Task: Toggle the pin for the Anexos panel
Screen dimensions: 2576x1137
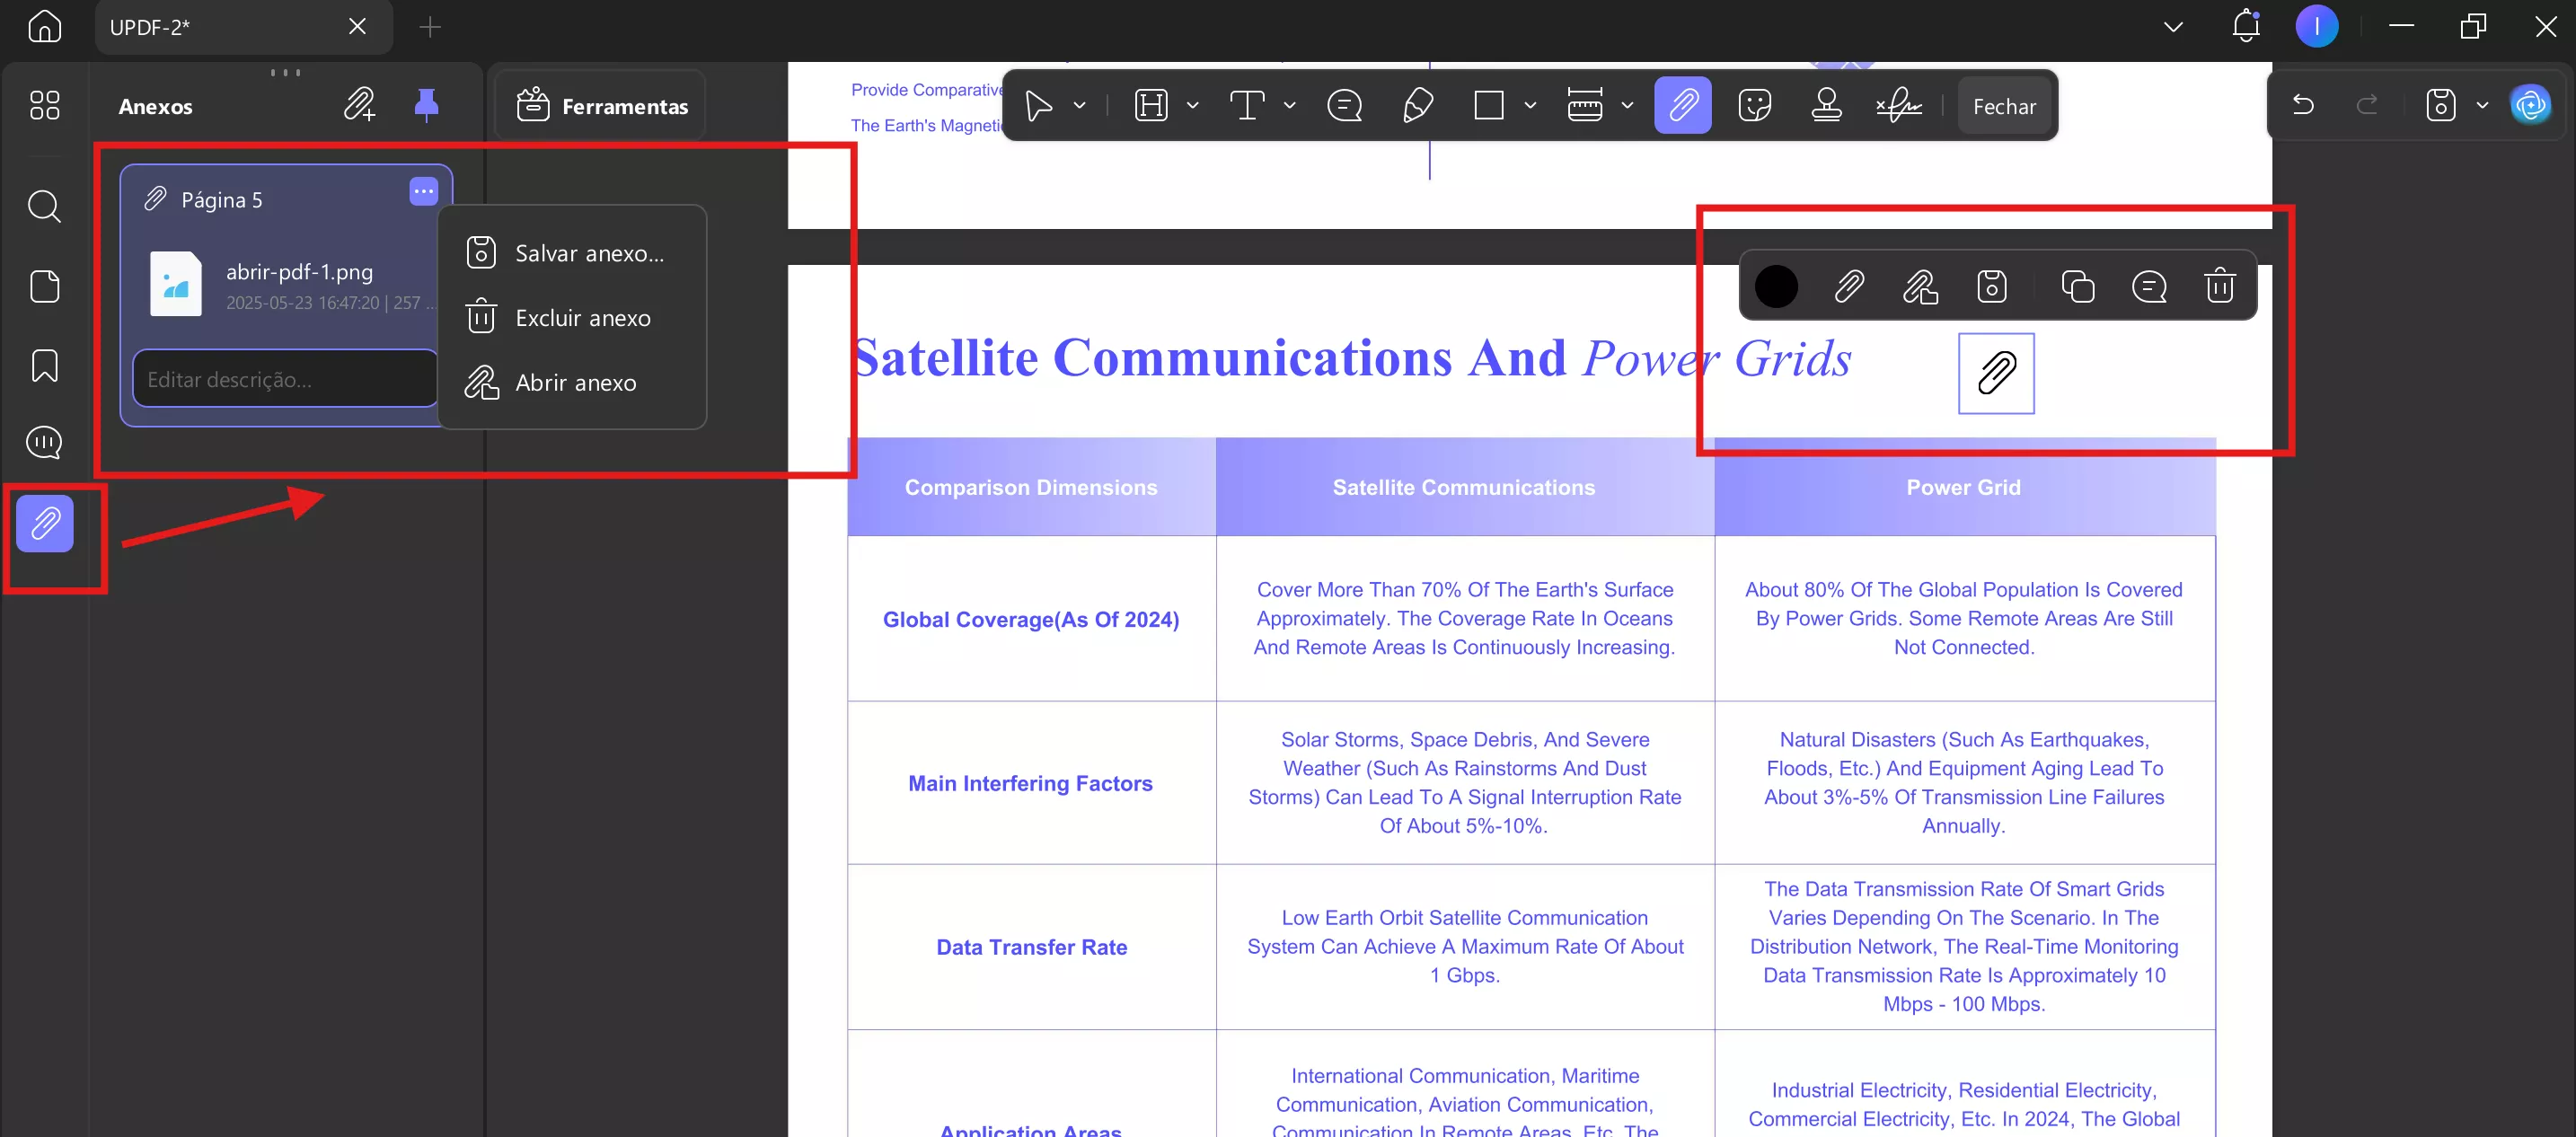Action: (x=426, y=104)
